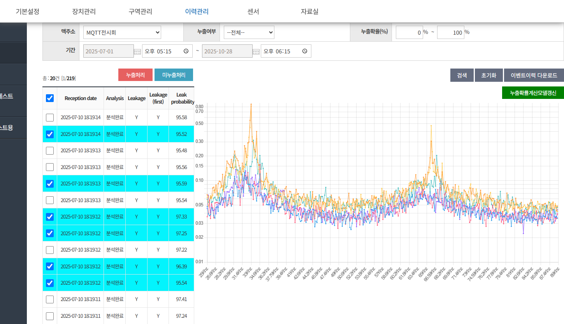Open the 기본설정 menu

click(27, 11)
